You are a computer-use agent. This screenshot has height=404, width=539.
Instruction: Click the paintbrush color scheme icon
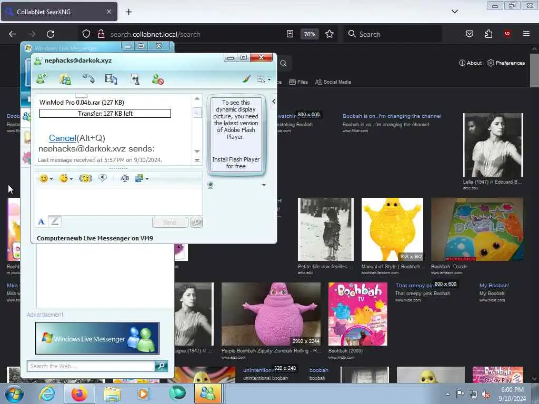click(x=246, y=79)
